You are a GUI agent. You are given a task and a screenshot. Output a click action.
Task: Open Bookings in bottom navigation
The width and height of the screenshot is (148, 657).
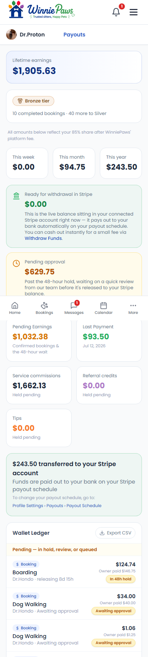point(44,308)
